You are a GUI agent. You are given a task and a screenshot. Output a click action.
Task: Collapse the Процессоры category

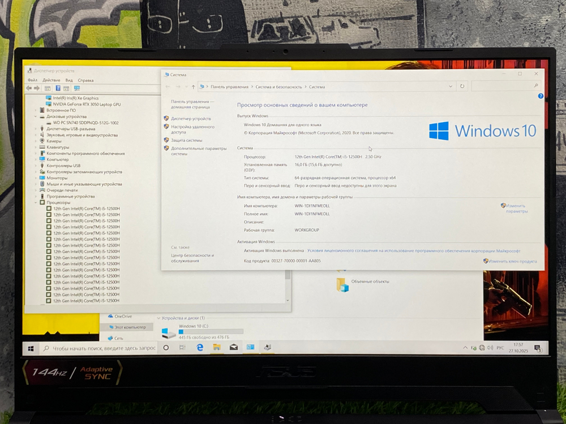[x=35, y=202]
